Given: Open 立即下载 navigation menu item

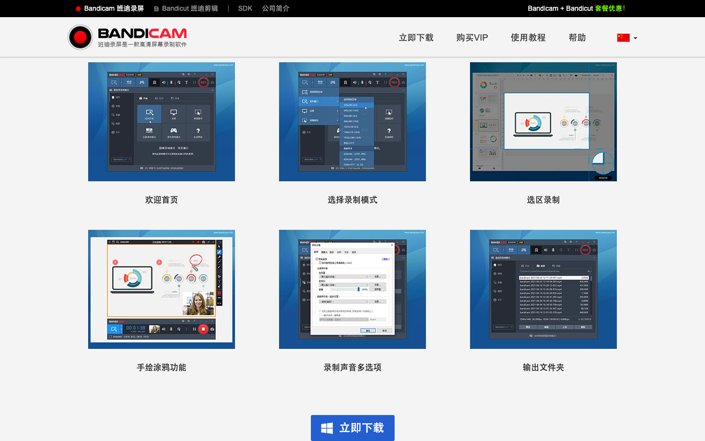Looking at the screenshot, I should click(x=416, y=38).
